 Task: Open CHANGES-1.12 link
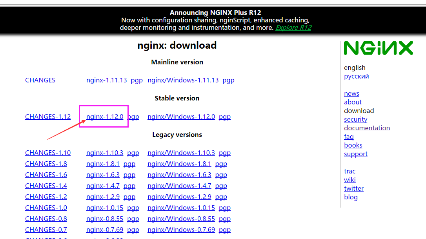point(48,117)
